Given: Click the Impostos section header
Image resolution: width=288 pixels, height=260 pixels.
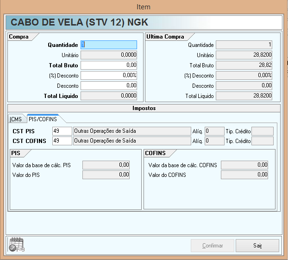Looking at the screenshot, I should pyautogui.click(x=144, y=108).
